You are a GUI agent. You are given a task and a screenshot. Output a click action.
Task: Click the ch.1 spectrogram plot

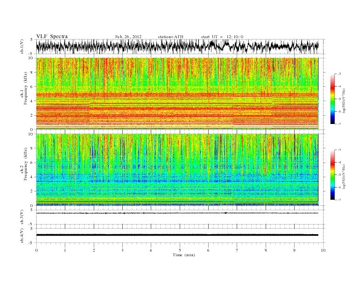177,94
